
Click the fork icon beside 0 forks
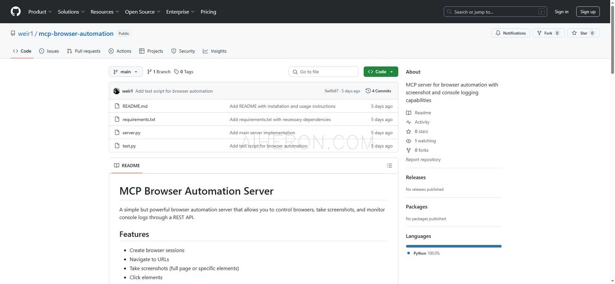409,150
